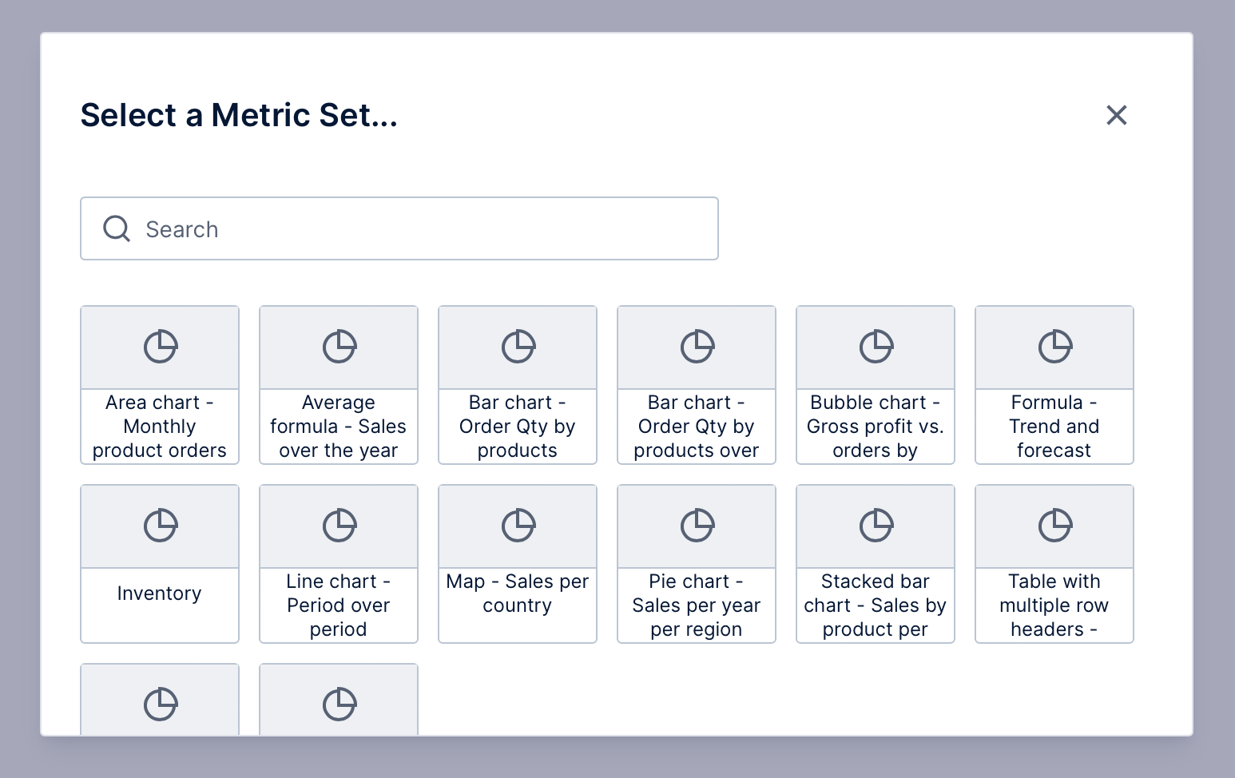Viewport: 1235px width, 778px height.
Task: Click into the Search input field
Action: point(399,228)
